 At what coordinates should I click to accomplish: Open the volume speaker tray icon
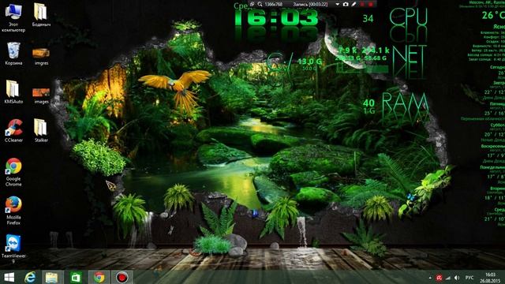click(x=457, y=278)
